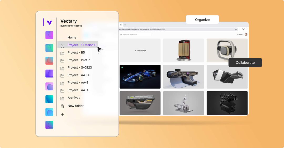Create a New Project from the tile
The width and height of the screenshot is (284, 148).
point(140,50)
